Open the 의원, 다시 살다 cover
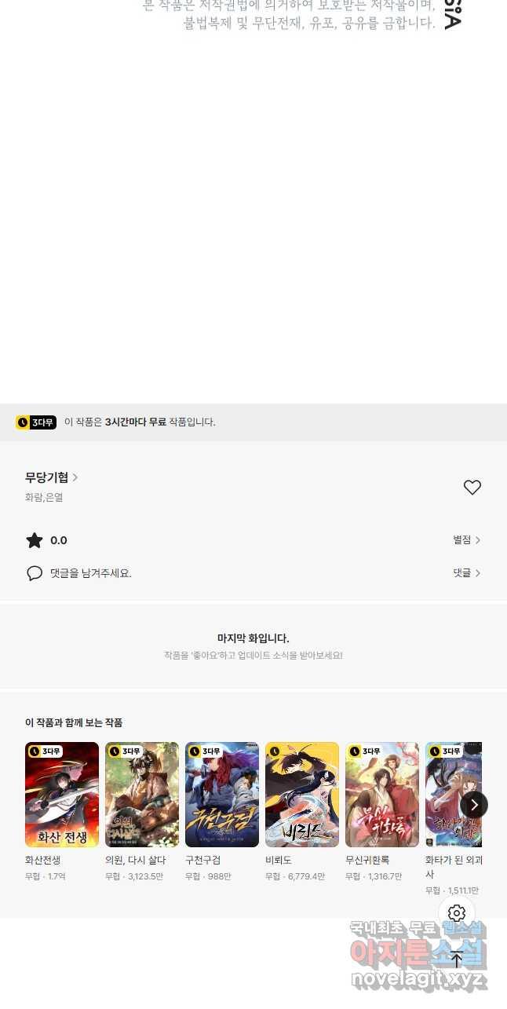The width and height of the screenshot is (507, 1009). click(142, 795)
